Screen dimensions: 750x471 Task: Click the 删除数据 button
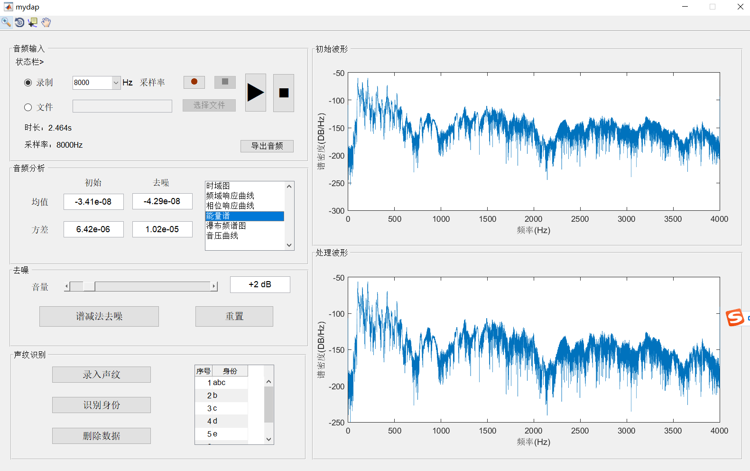[x=102, y=436]
